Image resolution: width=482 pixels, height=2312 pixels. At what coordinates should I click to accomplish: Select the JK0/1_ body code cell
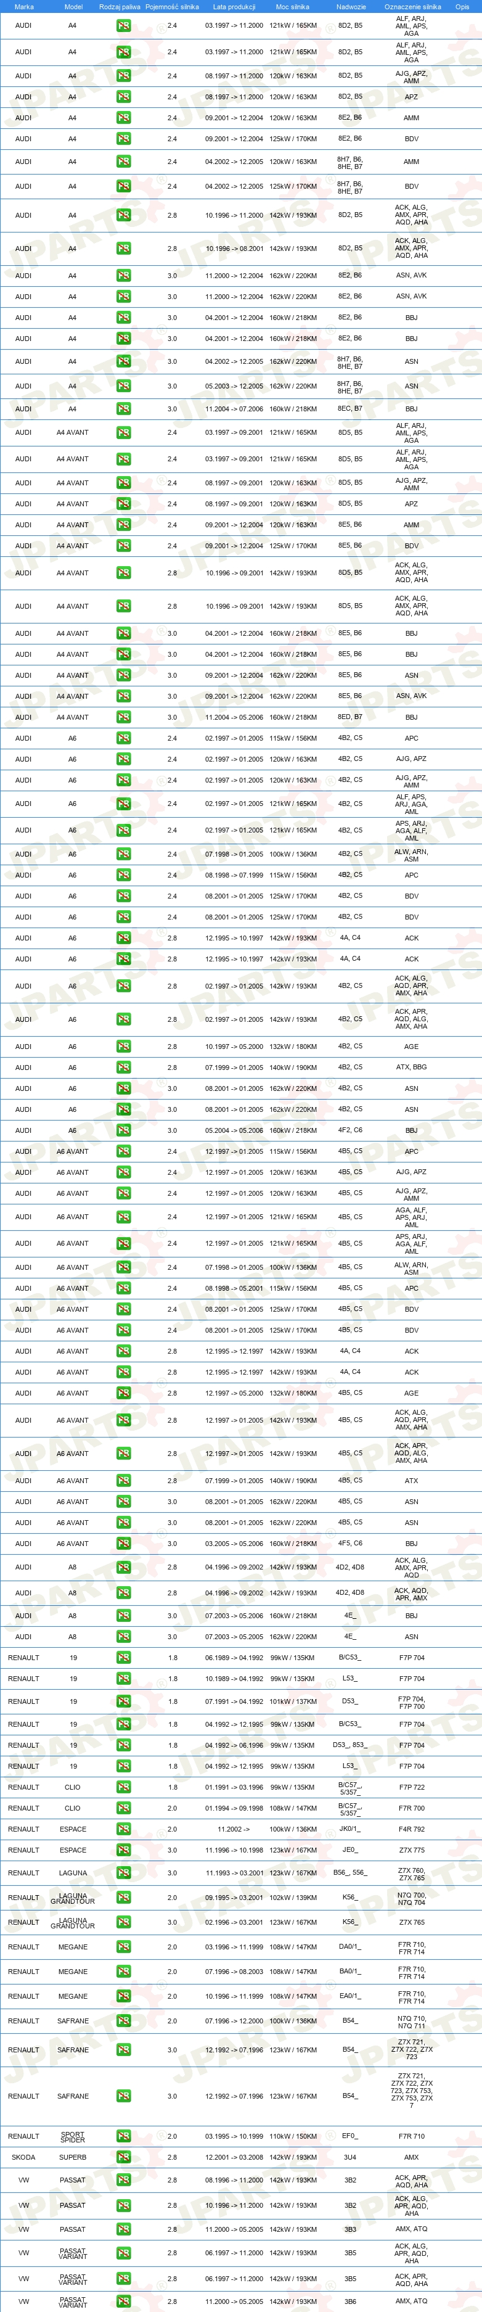[350, 1829]
